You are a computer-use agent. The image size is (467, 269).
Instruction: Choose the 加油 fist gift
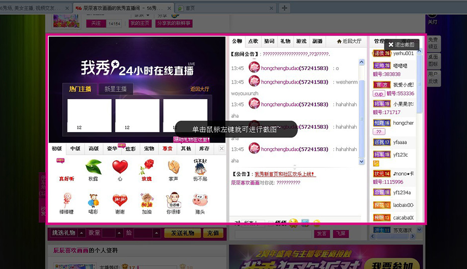click(x=147, y=203)
